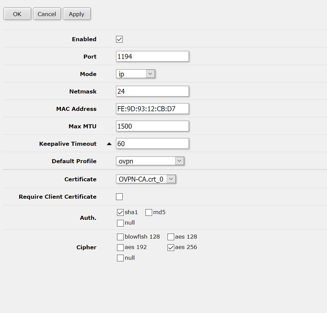Click OK to save OVPN server settings

click(x=17, y=14)
